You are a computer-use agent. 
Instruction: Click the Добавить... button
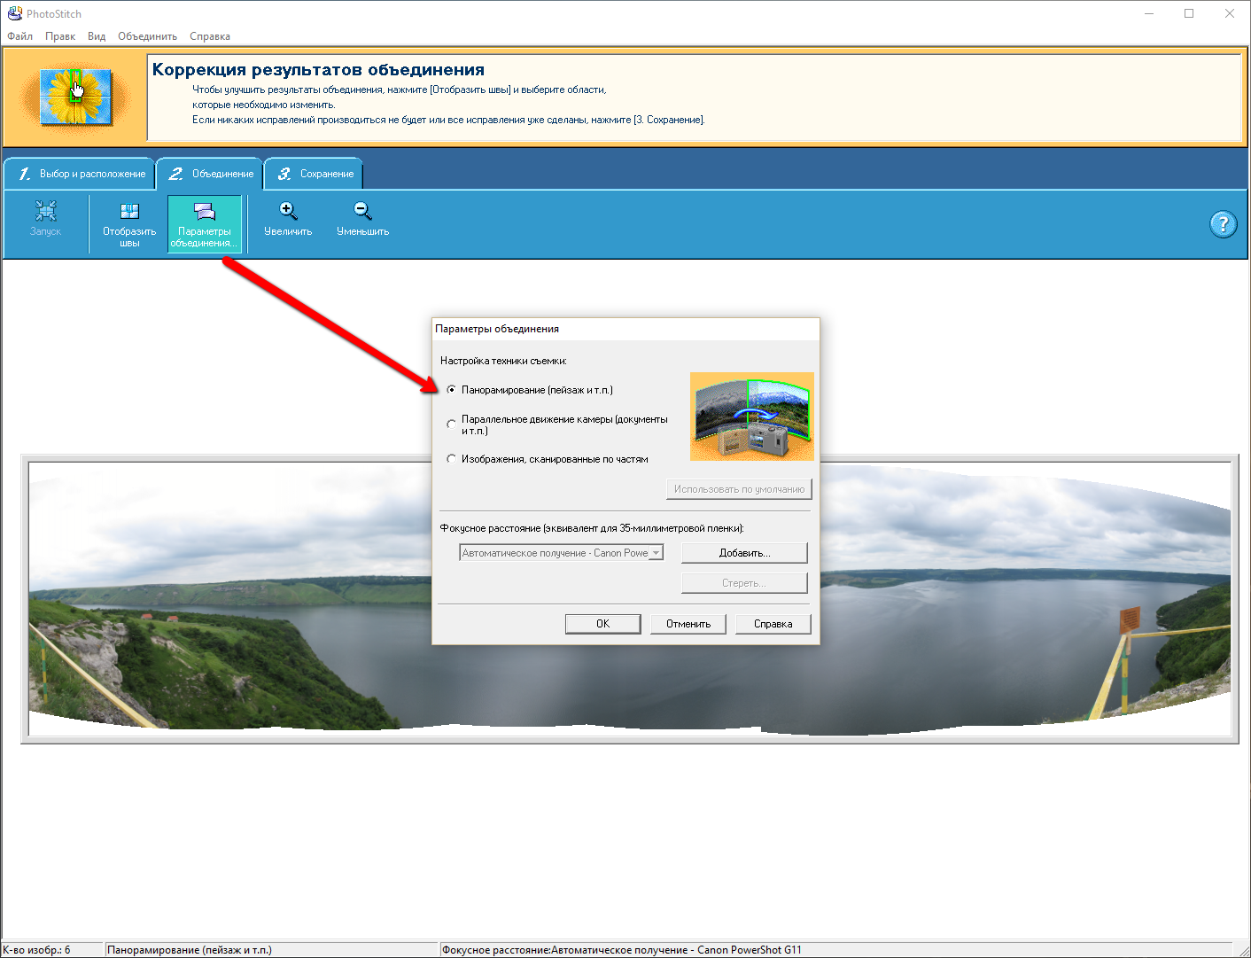tap(744, 553)
